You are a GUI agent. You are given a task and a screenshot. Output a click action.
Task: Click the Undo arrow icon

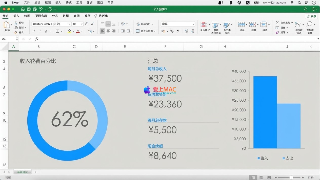41,9
